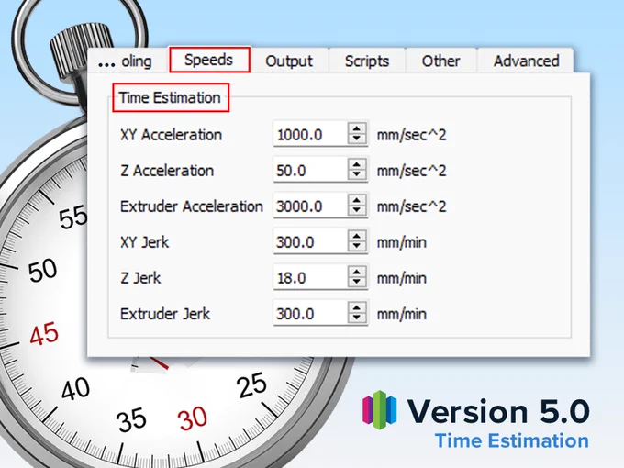Click the XY Acceleration label
Viewport: 624px width, 468px height.
(x=171, y=135)
